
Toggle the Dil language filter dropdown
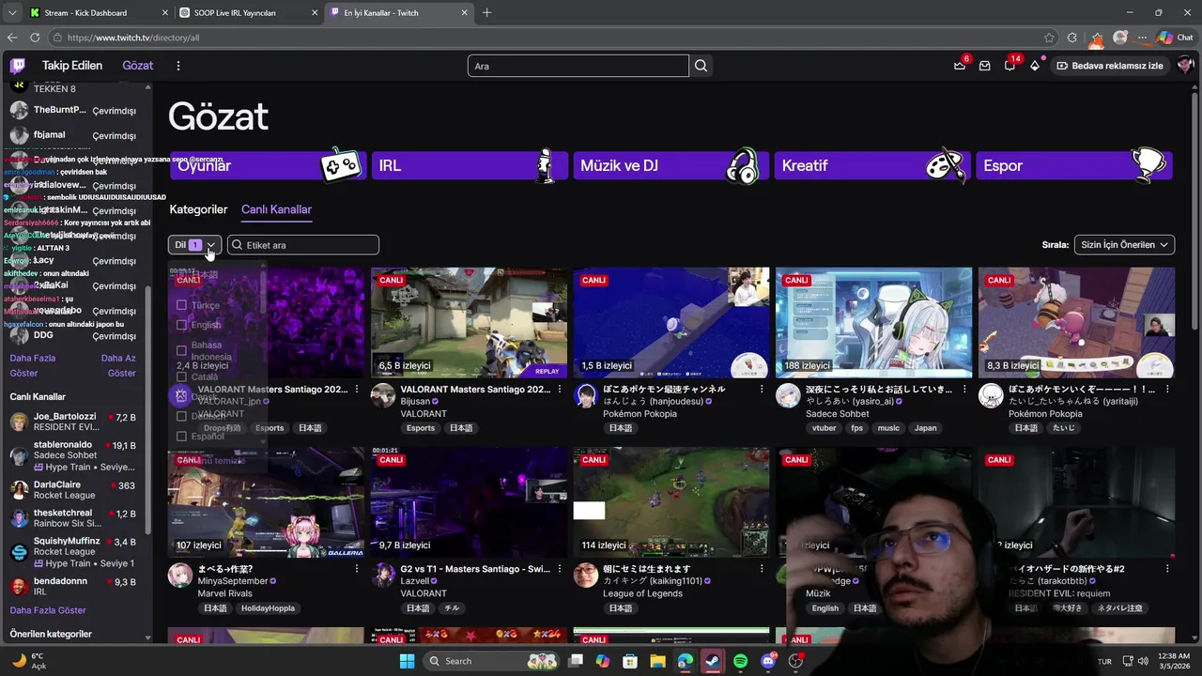194,245
